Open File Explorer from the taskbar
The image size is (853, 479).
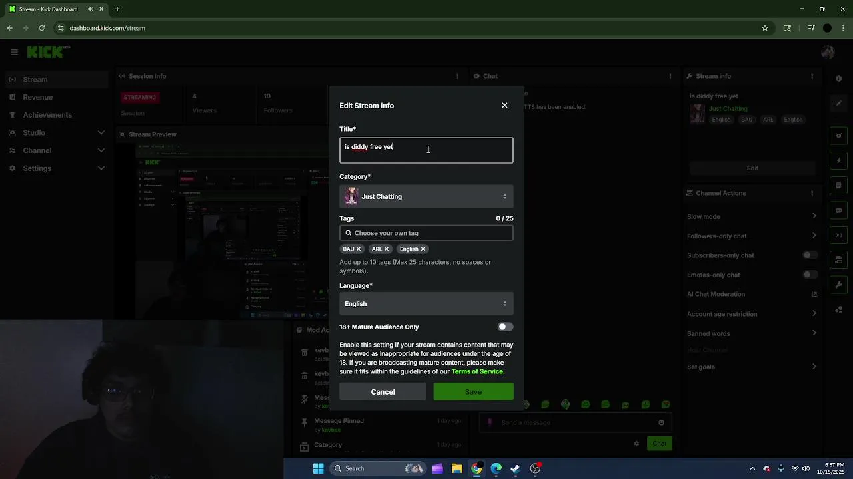pos(457,468)
